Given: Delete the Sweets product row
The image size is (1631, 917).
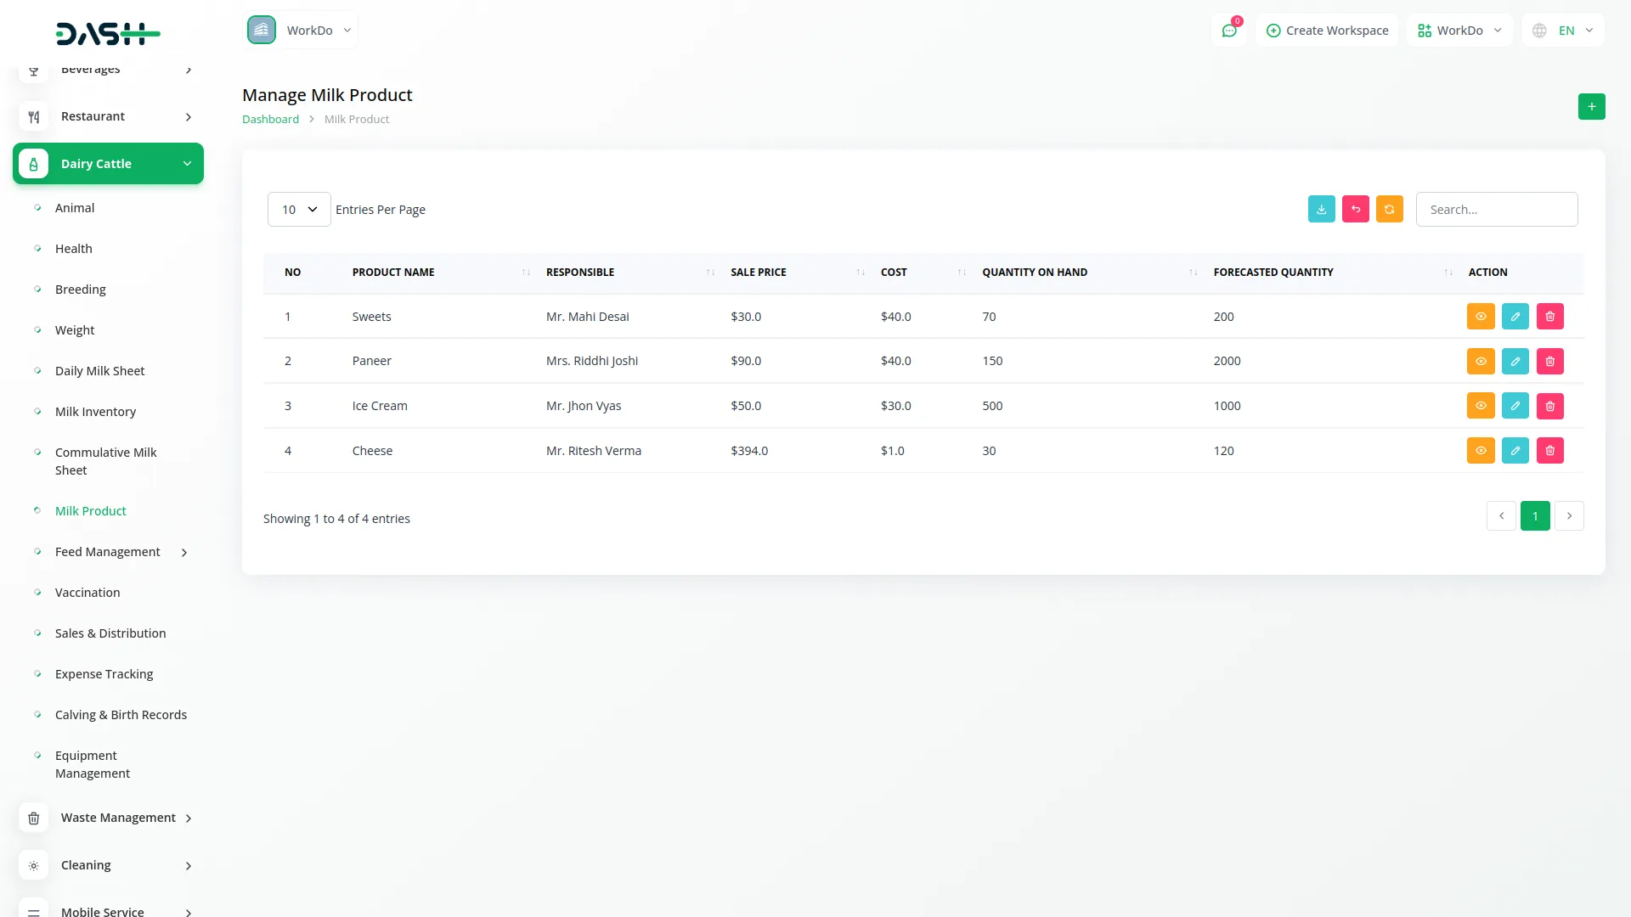Looking at the screenshot, I should pos(1549,317).
